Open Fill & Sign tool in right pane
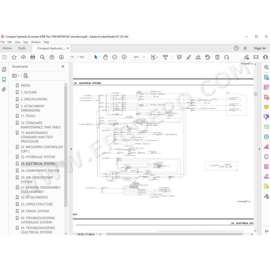The width and height of the screenshot is (270, 270). (266, 177)
